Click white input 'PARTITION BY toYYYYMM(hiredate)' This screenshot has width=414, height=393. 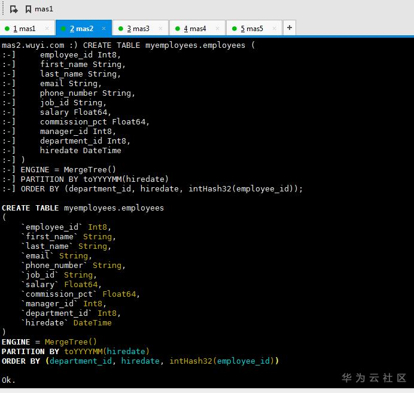click(95, 179)
